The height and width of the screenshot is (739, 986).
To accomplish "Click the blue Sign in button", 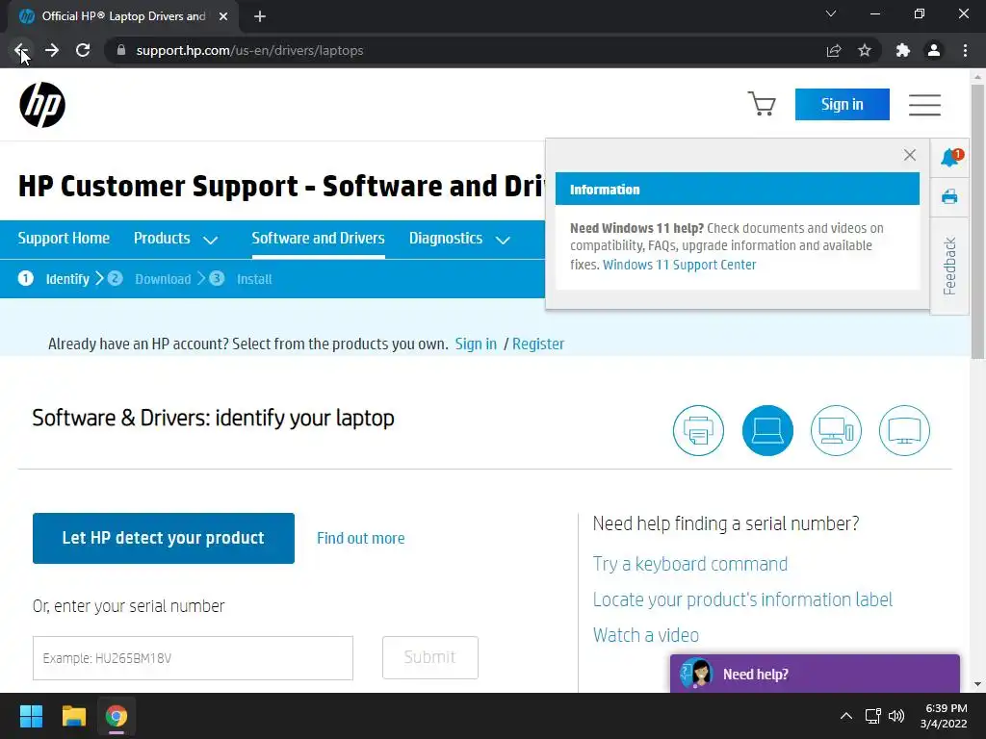I will [x=842, y=104].
